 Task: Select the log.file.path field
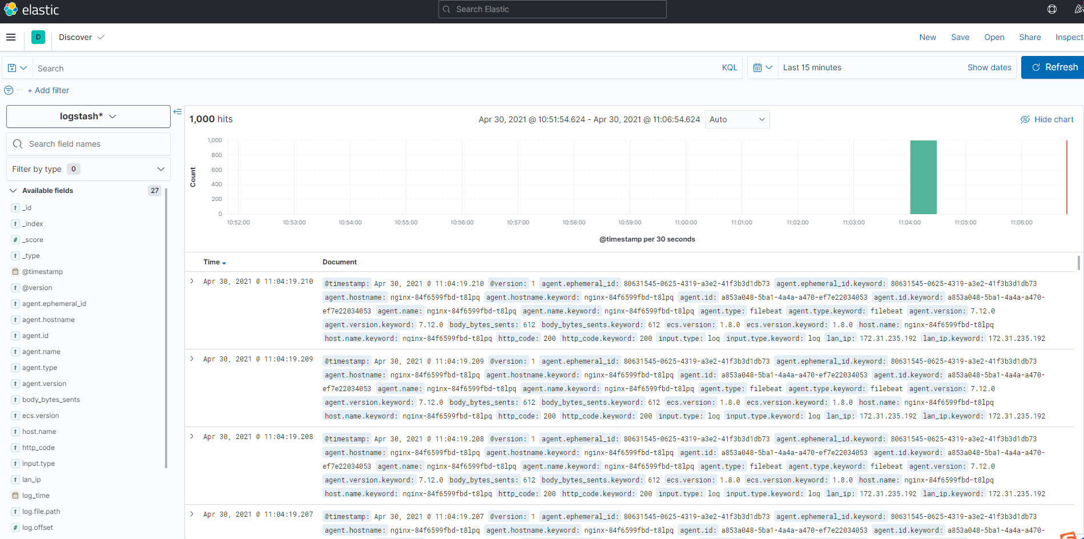pyautogui.click(x=41, y=512)
